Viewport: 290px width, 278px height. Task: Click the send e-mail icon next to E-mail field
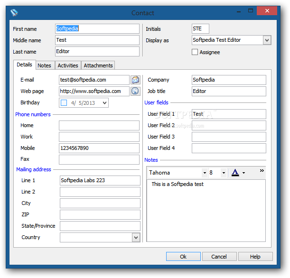point(135,80)
